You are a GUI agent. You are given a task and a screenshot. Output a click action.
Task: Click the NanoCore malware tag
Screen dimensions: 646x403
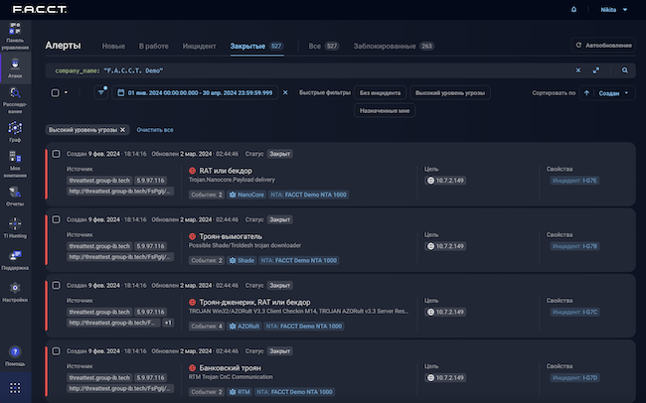pos(246,195)
